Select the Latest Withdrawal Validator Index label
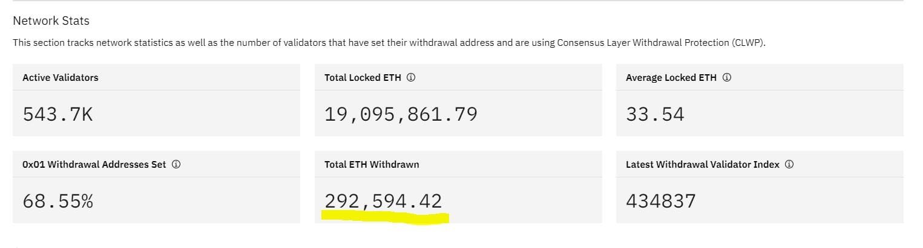The image size is (923, 248). 702,164
